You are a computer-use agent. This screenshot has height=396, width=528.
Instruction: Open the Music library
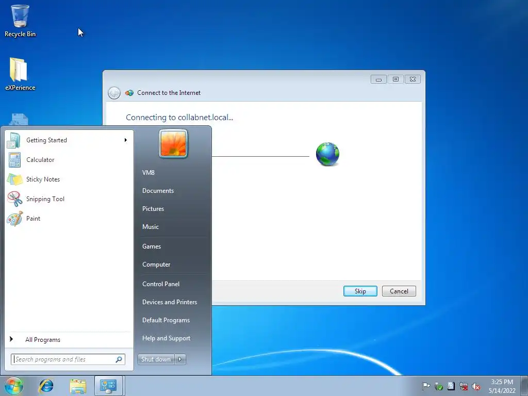(x=151, y=227)
